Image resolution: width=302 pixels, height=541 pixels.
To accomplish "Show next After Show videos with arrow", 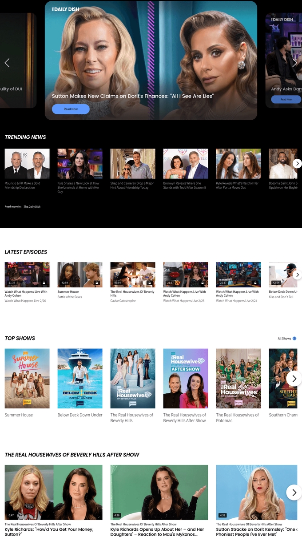I will pyautogui.click(x=294, y=493).
